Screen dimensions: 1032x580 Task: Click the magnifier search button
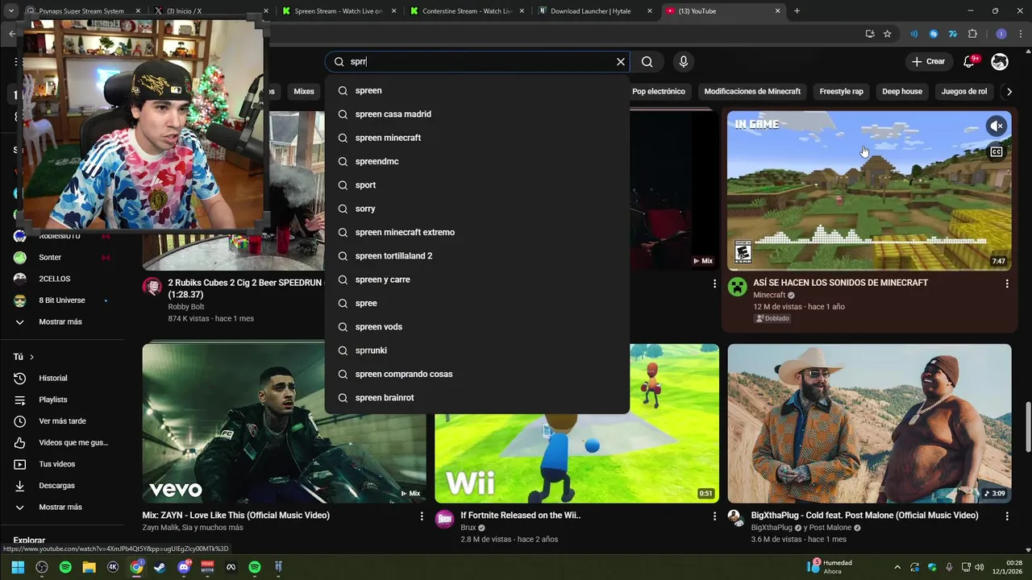tap(647, 62)
